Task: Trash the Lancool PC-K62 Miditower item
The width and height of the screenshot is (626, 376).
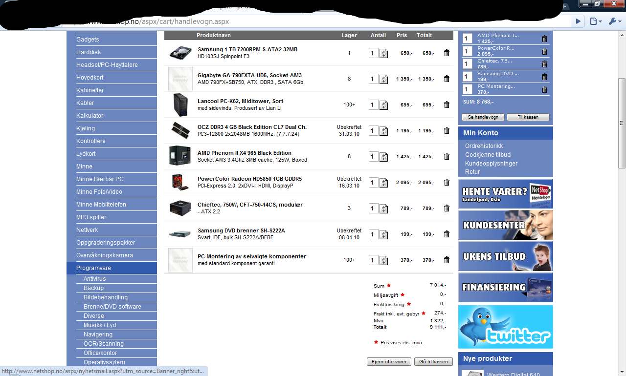Action: tap(447, 104)
